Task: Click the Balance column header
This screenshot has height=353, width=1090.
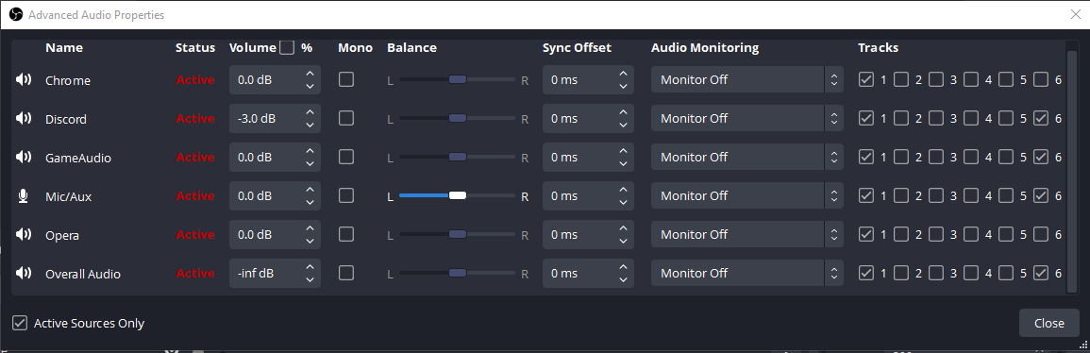Action: click(411, 47)
